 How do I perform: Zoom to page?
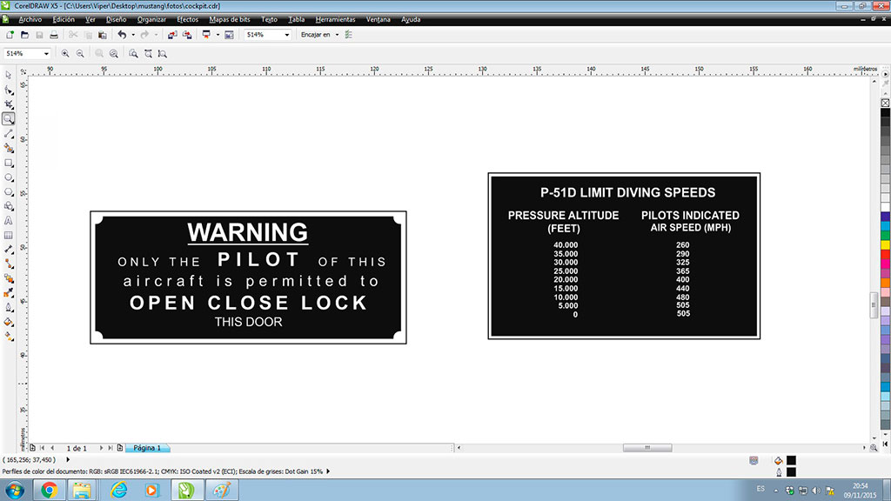(133, 53)
